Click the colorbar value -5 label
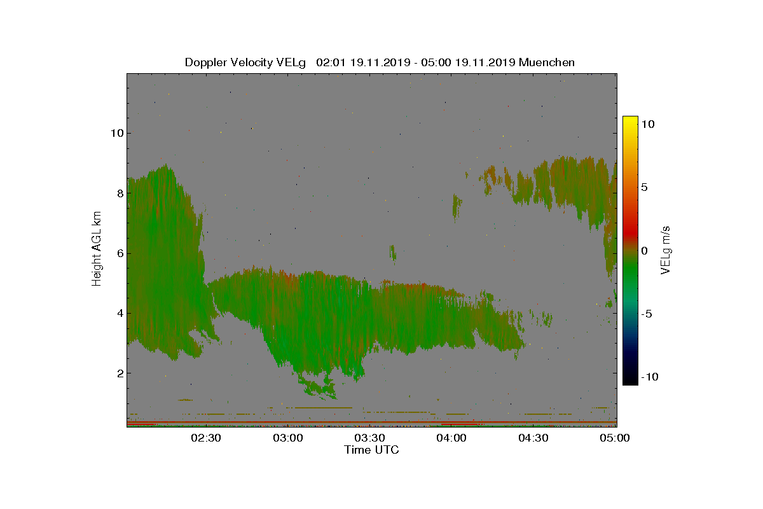This screenshot has width=763, height=509. point(645,314)
